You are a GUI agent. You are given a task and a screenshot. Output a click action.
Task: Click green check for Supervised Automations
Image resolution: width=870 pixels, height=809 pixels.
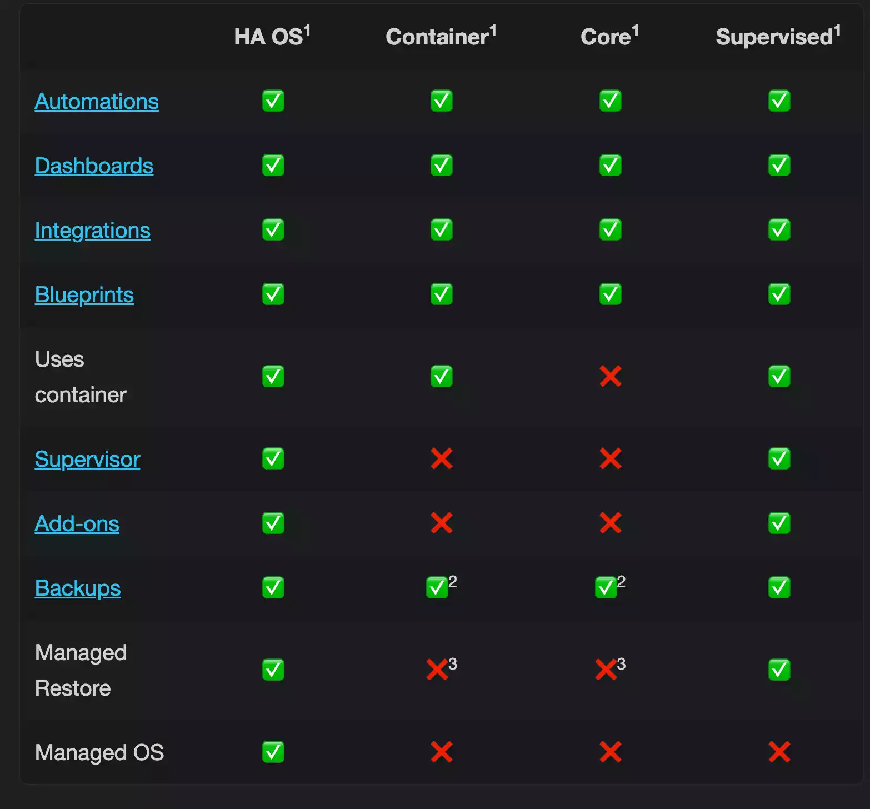point(779,101)
